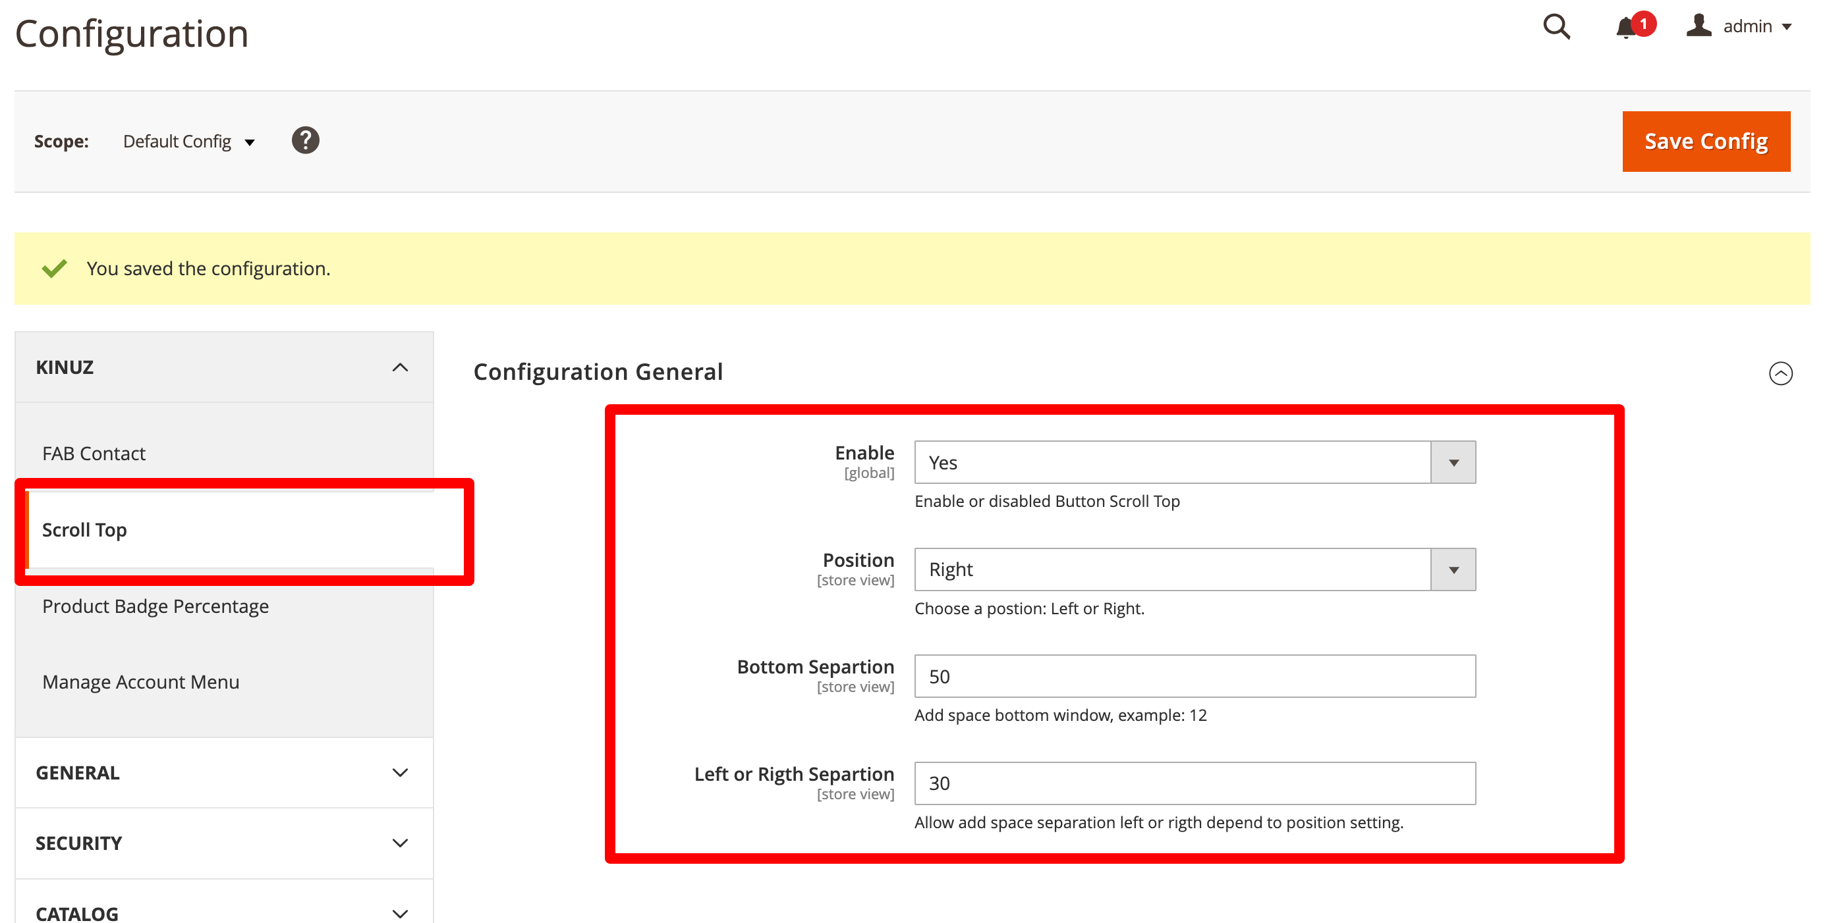Viewport: 1829px width, 923px height.
Task: Click the admin user account icon
Action: 1699,26
